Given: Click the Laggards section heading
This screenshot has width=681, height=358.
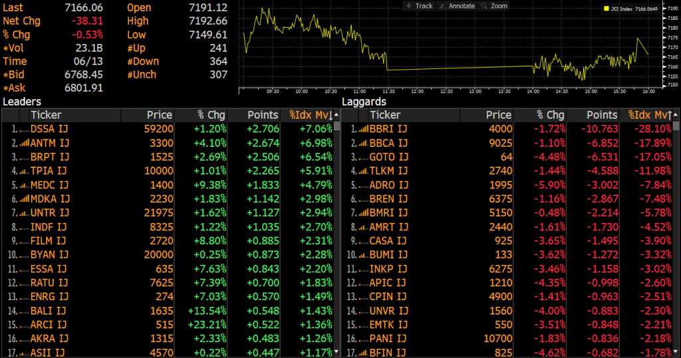Looking at the screenshot, I should [364, 102].
